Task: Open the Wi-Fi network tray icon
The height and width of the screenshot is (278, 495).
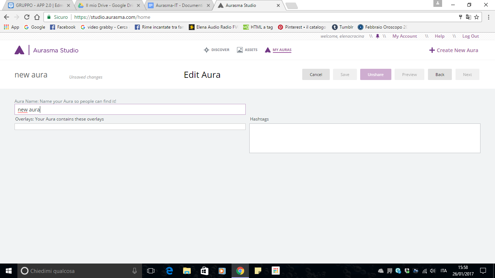Action: [425, 271]
